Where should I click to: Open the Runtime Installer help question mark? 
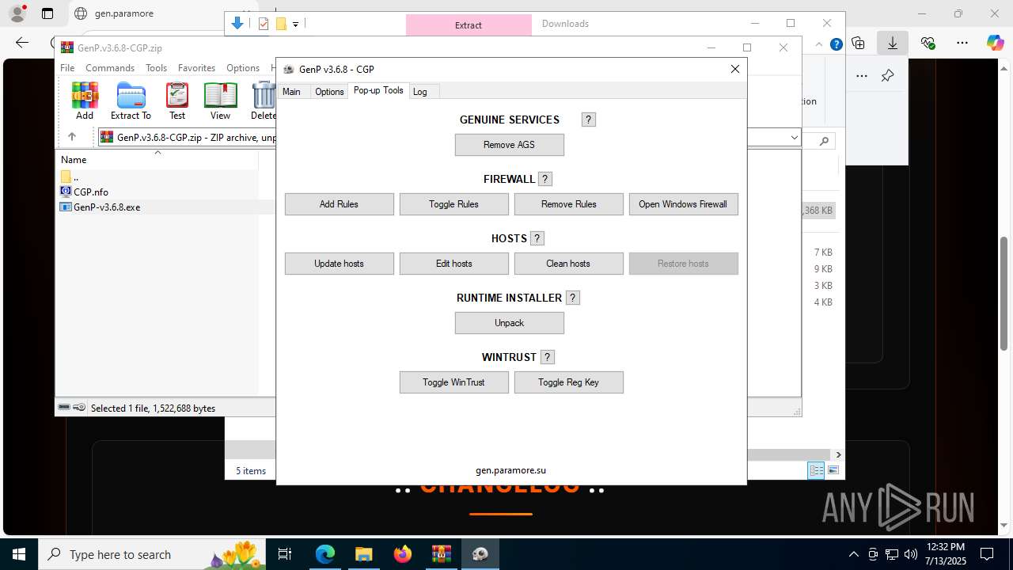point(573,298)
